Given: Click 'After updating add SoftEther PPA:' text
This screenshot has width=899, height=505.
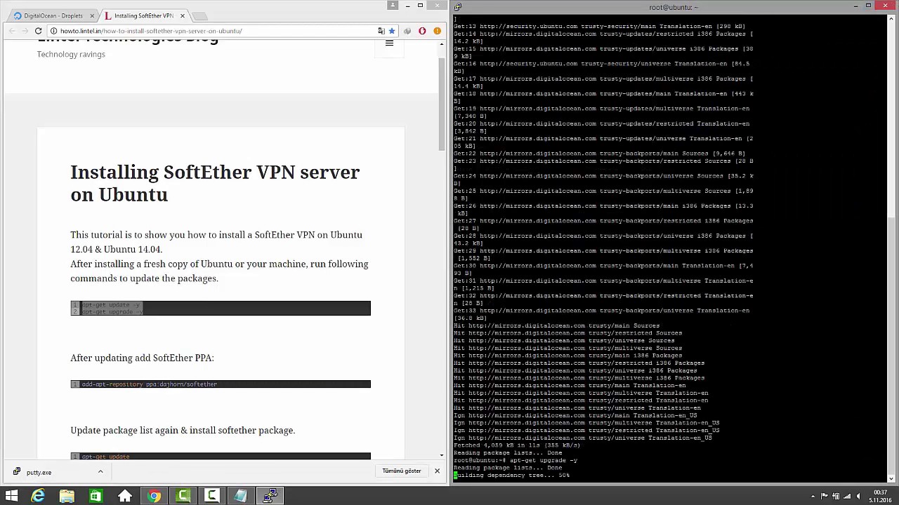Looking at the screenshot, I should [x=142, y=358].
